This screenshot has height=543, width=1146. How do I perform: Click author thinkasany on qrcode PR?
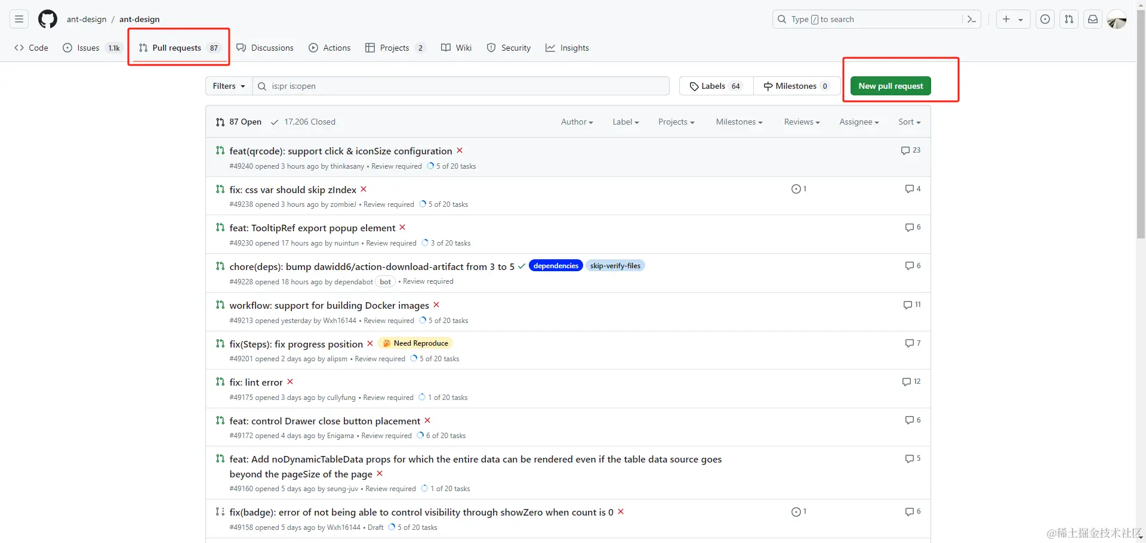click(x=347, y=166)
